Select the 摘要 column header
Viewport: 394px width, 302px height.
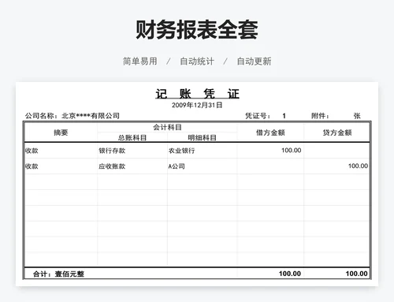click(x=61, y=132)
